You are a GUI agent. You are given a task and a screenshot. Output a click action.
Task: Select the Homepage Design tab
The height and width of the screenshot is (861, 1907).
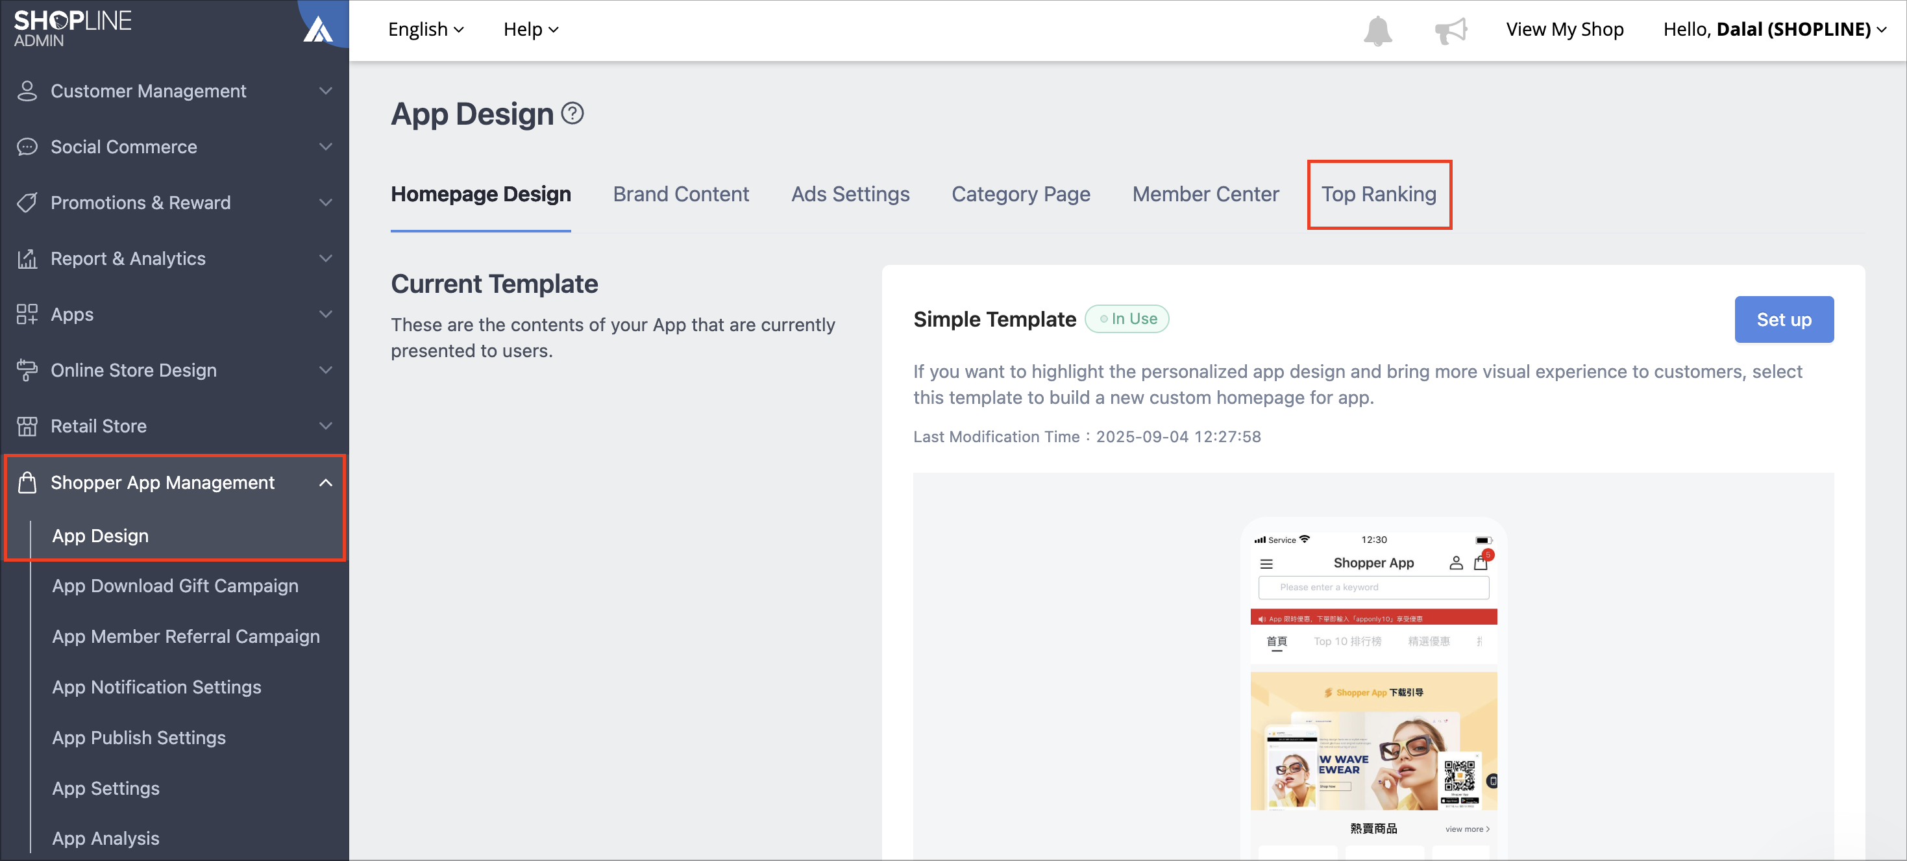(480, 194)
